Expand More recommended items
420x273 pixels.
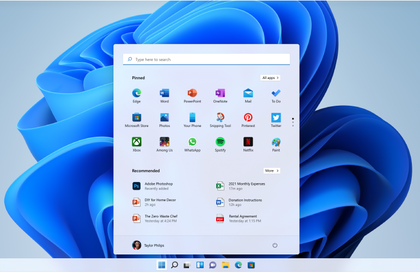click(x=272, y=171)
